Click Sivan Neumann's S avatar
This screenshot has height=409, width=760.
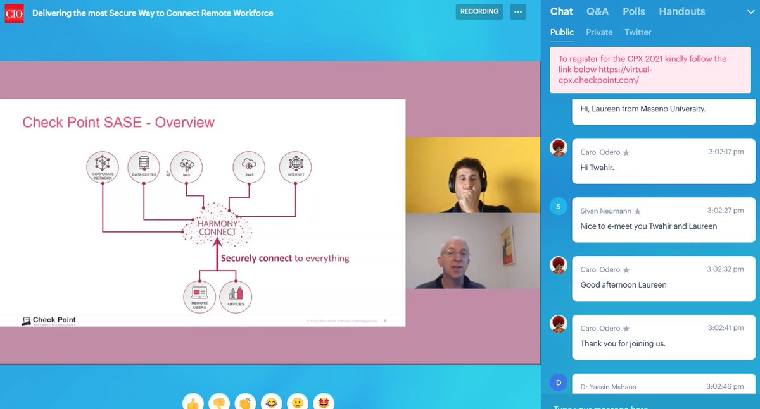tap(558, 206)
